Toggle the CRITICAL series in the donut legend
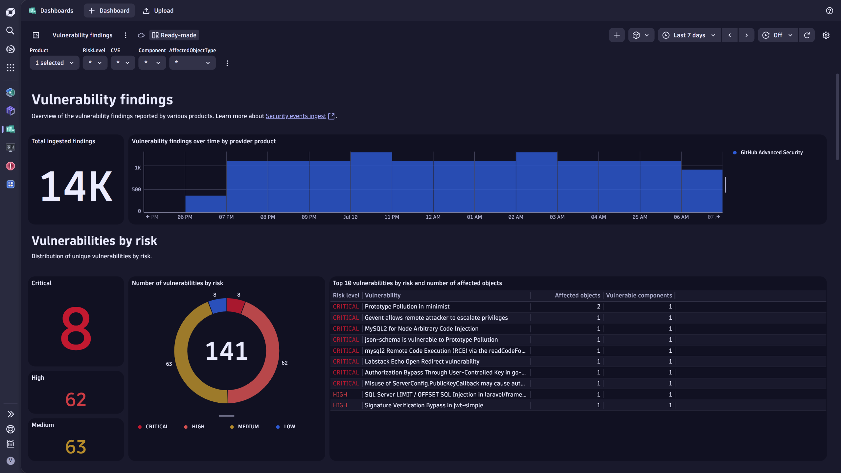The height and width of the screenshot is (473, 841). click(x=153, y=426)
